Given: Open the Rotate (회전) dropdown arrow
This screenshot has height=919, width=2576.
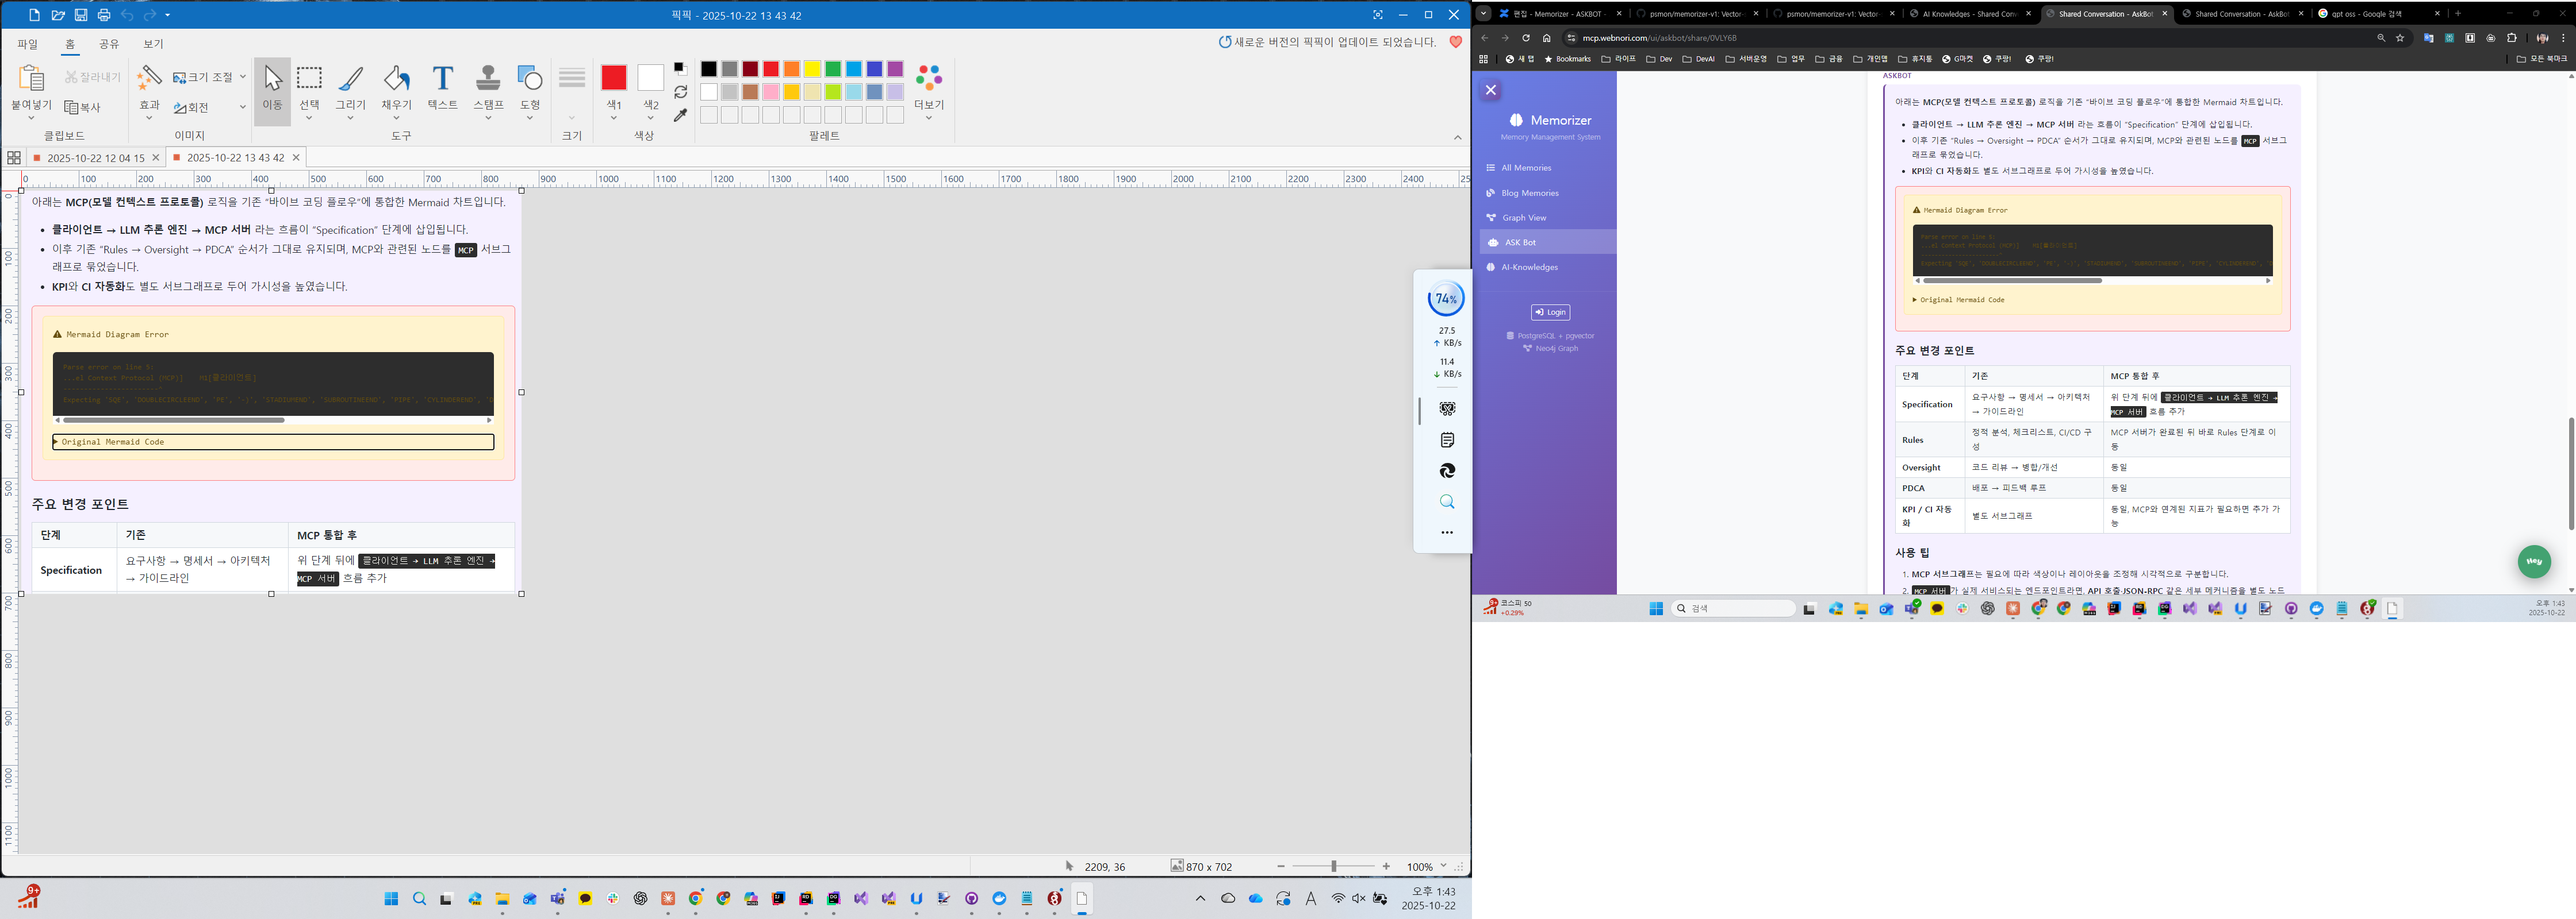Looking at the screenshot, I should 242,107.
